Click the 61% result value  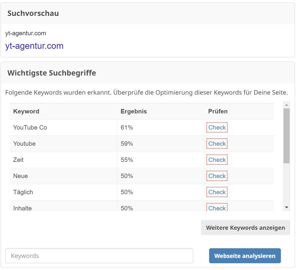[127, 128]
